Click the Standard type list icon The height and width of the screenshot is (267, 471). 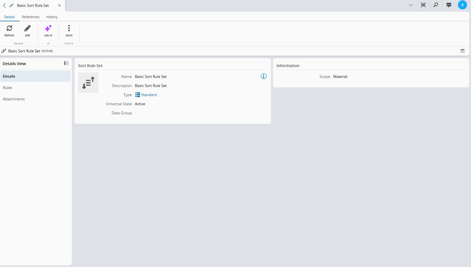(138, 95)
